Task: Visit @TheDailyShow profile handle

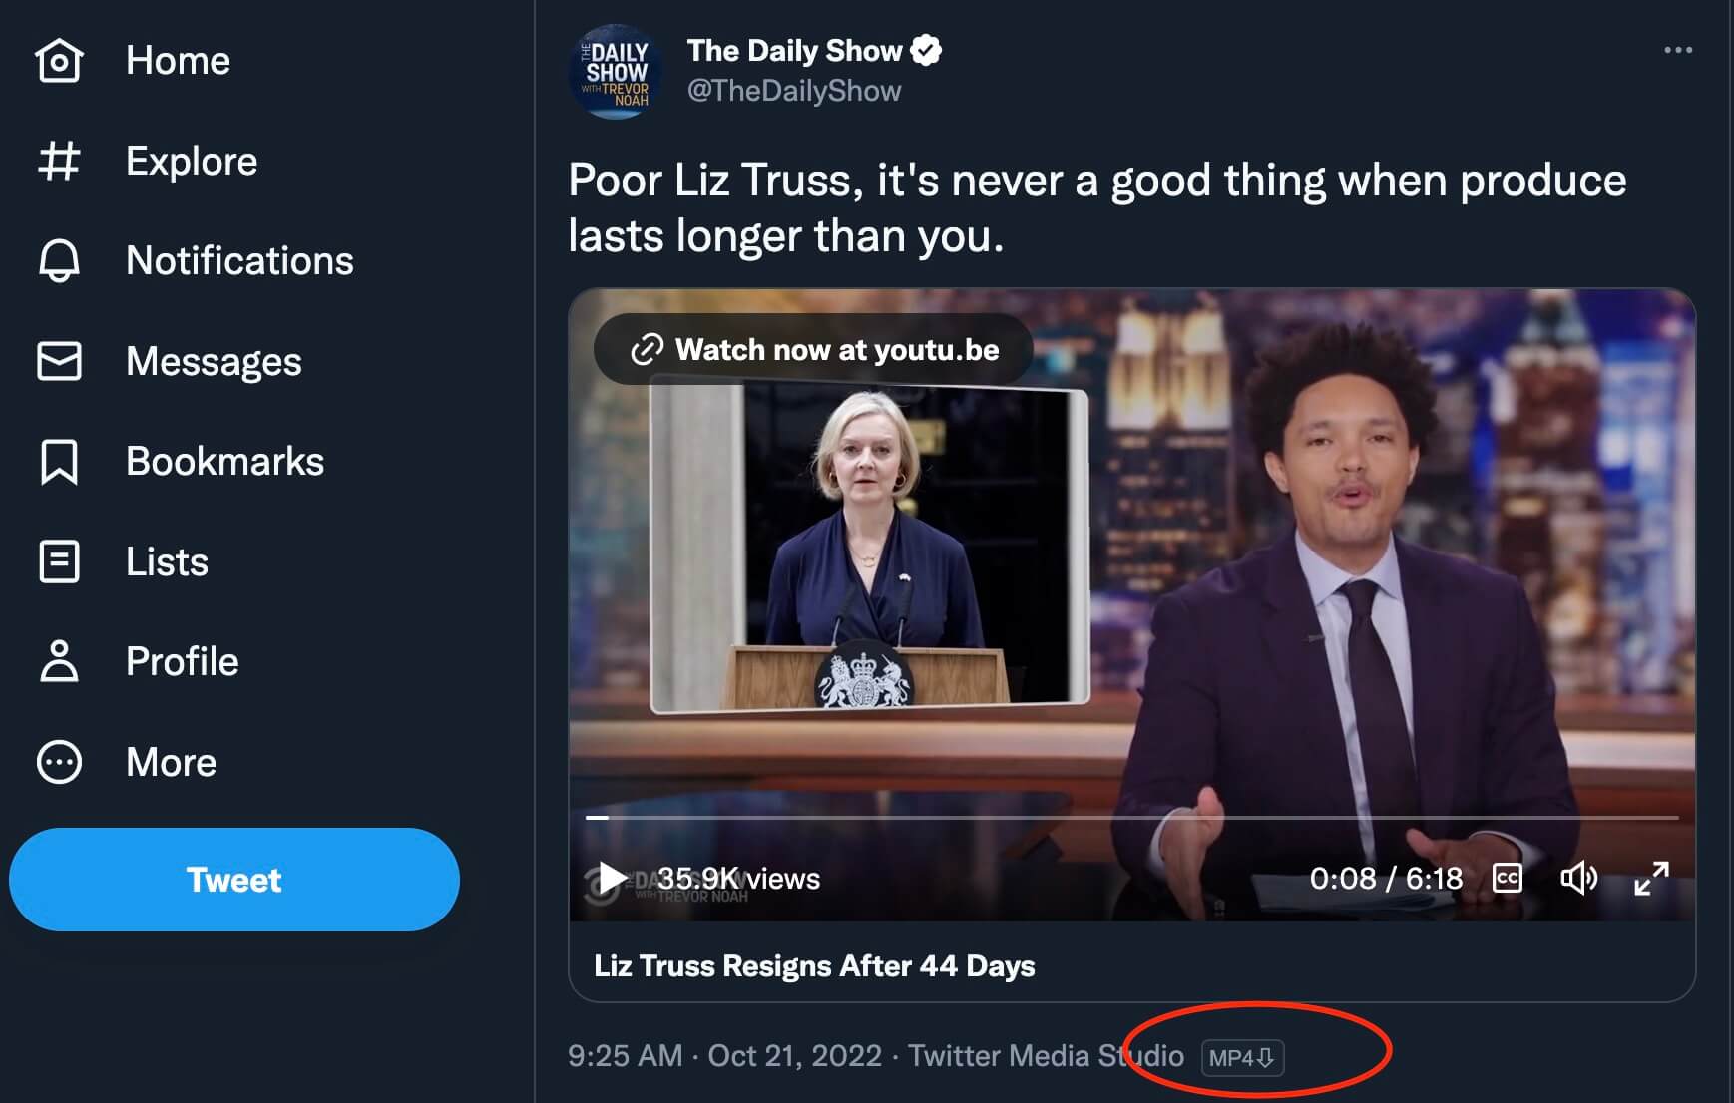Action: coord(793,90)
